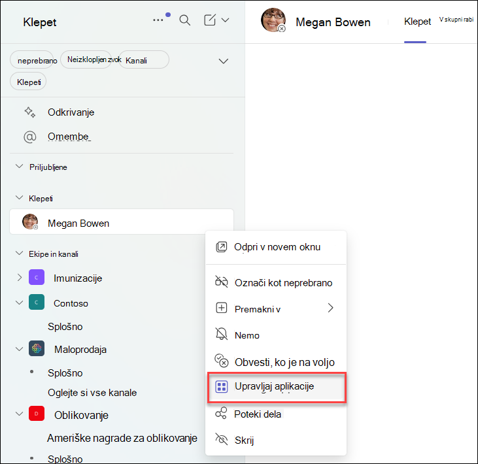Expand the filter chips chevron

[x=224, y=61]
